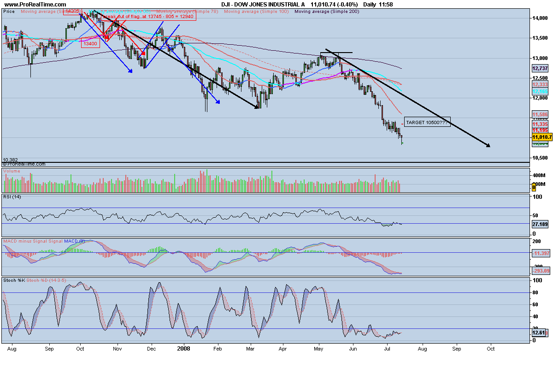553x369 pixels.
Task: Click the cyan 12,165 value tag
Action: point(540,92)
